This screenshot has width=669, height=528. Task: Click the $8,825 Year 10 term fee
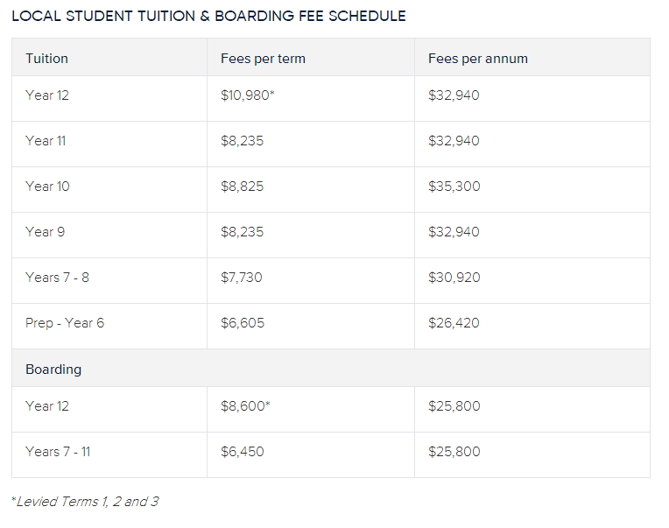coord(242,187)
